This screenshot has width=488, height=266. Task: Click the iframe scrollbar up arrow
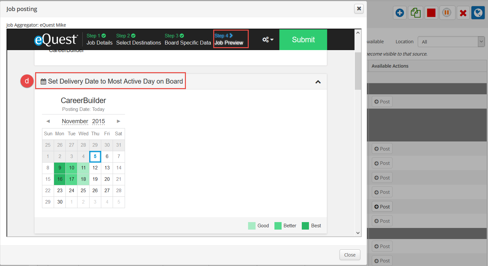[x=358, y=33]
